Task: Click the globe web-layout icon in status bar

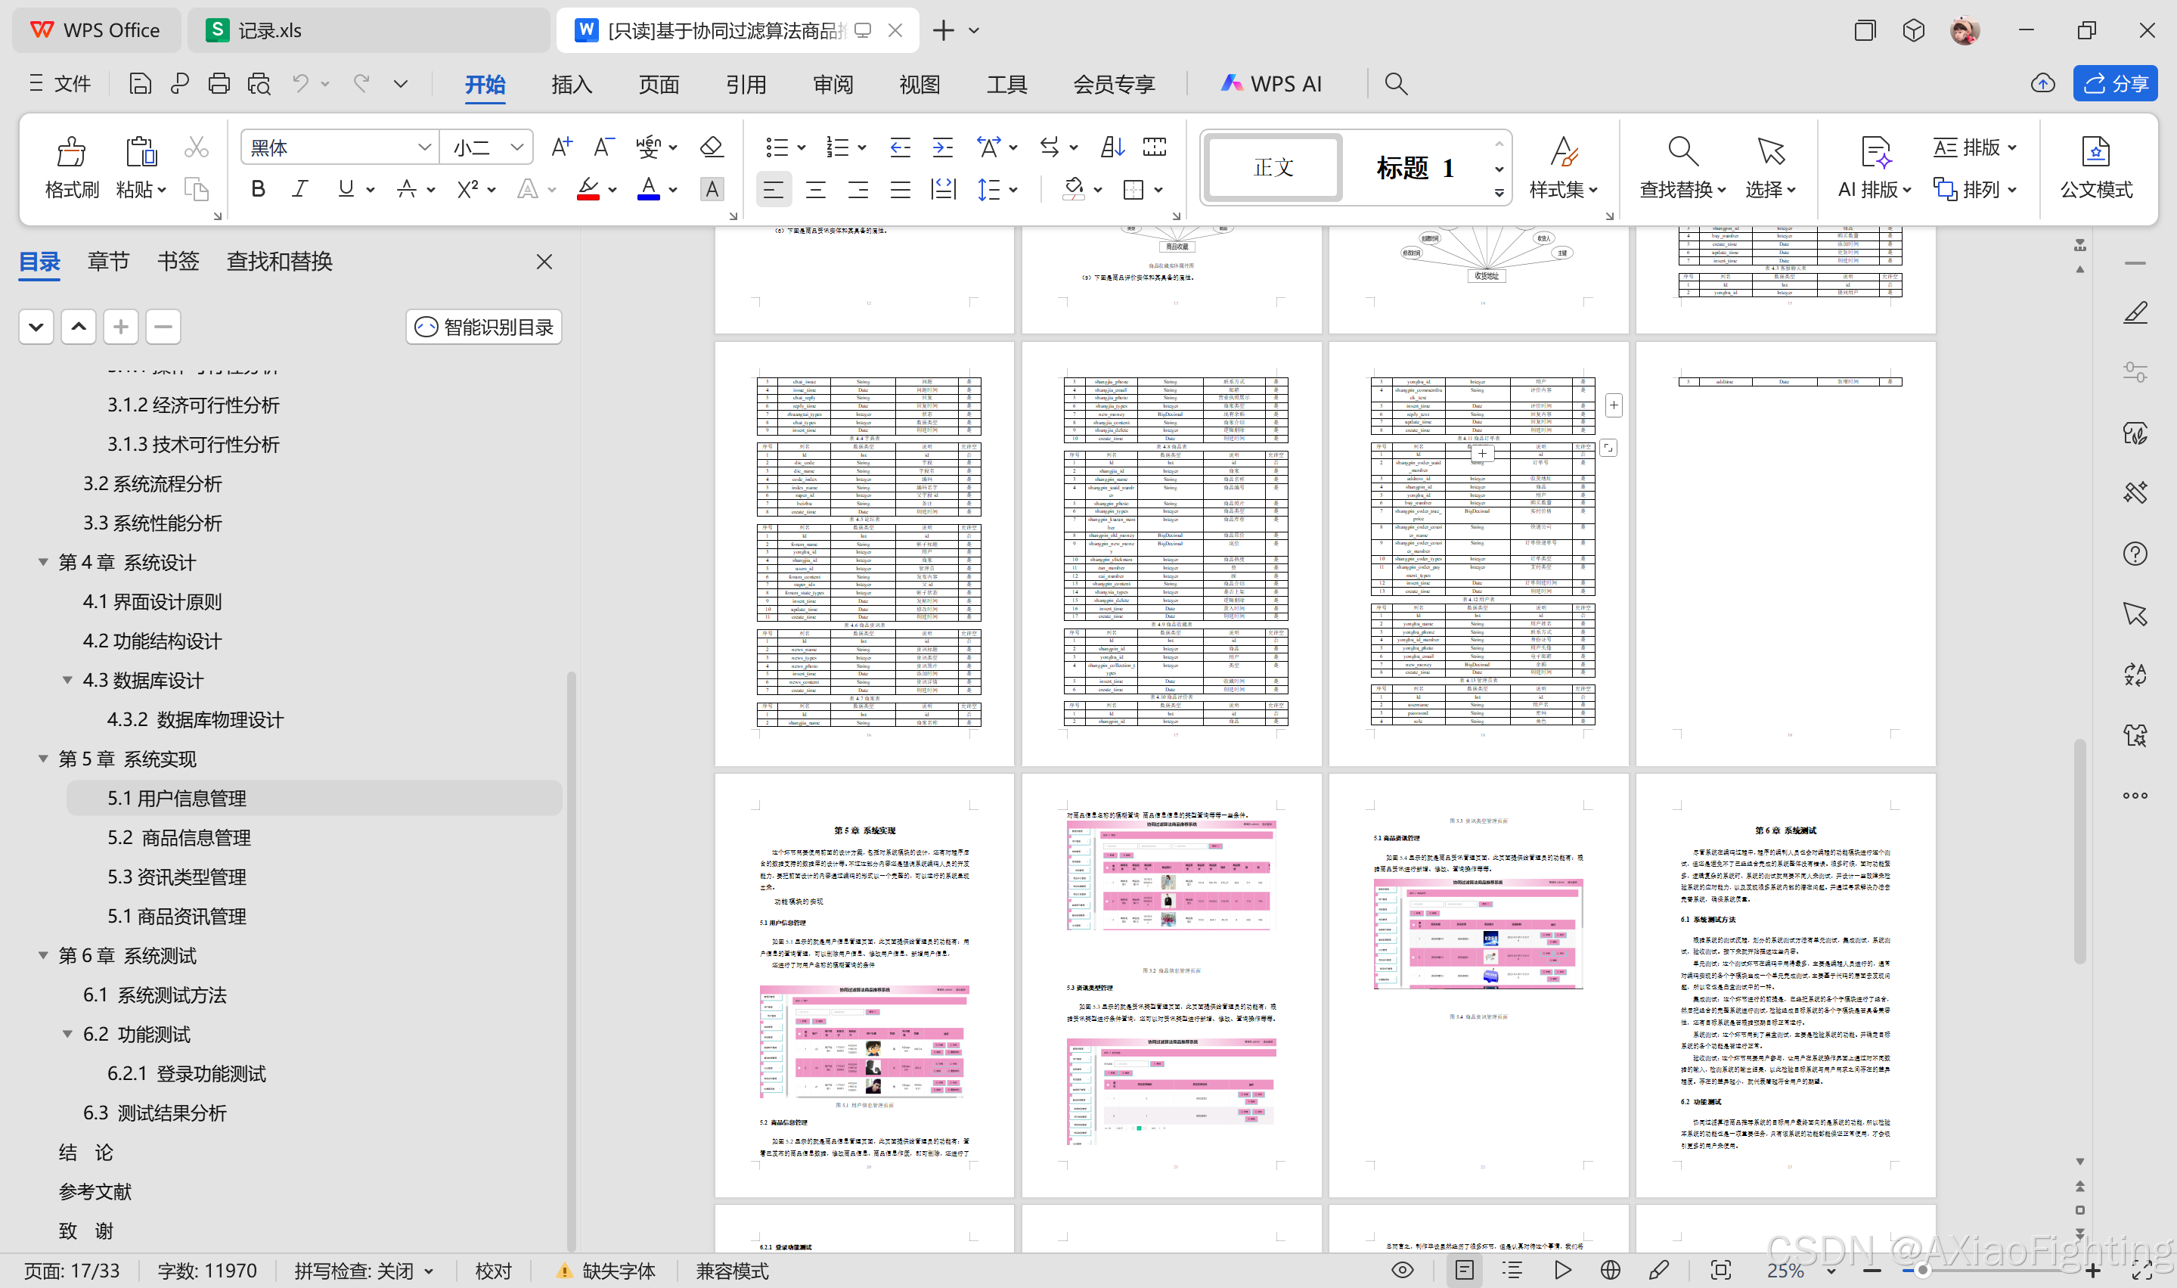Action: tap(1610, 1270)
